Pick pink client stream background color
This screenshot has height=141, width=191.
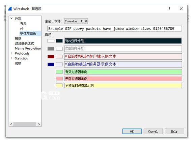pyautogui.click(x=59, y=56)
